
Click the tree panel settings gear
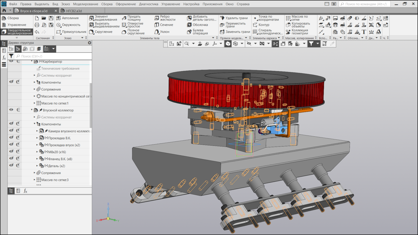click(90, 43)
